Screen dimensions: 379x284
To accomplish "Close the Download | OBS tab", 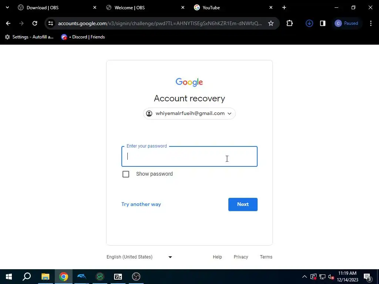I will (95, 7).
